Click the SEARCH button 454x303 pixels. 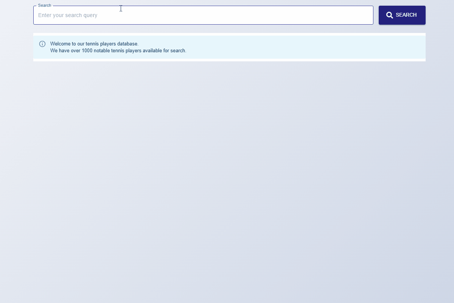tap(402, 15)
